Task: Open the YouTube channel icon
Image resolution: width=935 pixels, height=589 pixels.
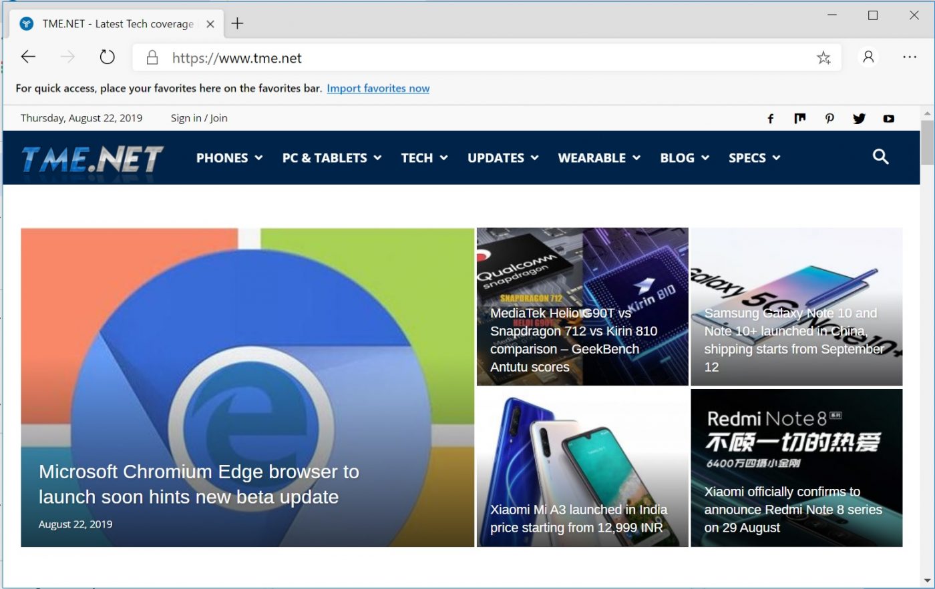Action: pyautogui.click(x=888, y=119)
